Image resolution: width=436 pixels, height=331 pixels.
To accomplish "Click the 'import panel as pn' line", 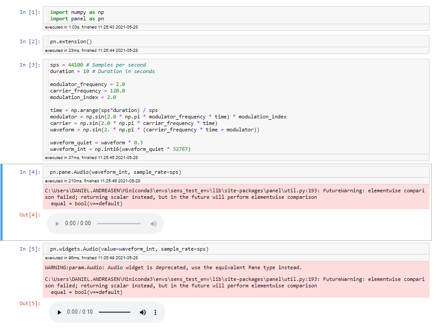I will [x=77, y=19].
